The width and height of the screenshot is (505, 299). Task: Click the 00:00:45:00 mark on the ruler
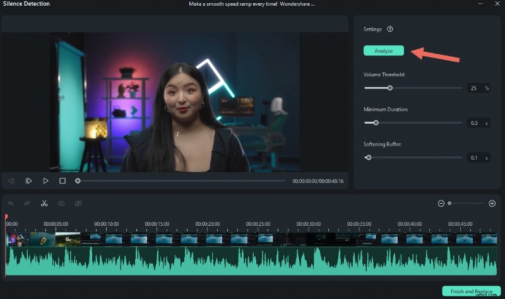pyautogui.click(x=460, y=224)
